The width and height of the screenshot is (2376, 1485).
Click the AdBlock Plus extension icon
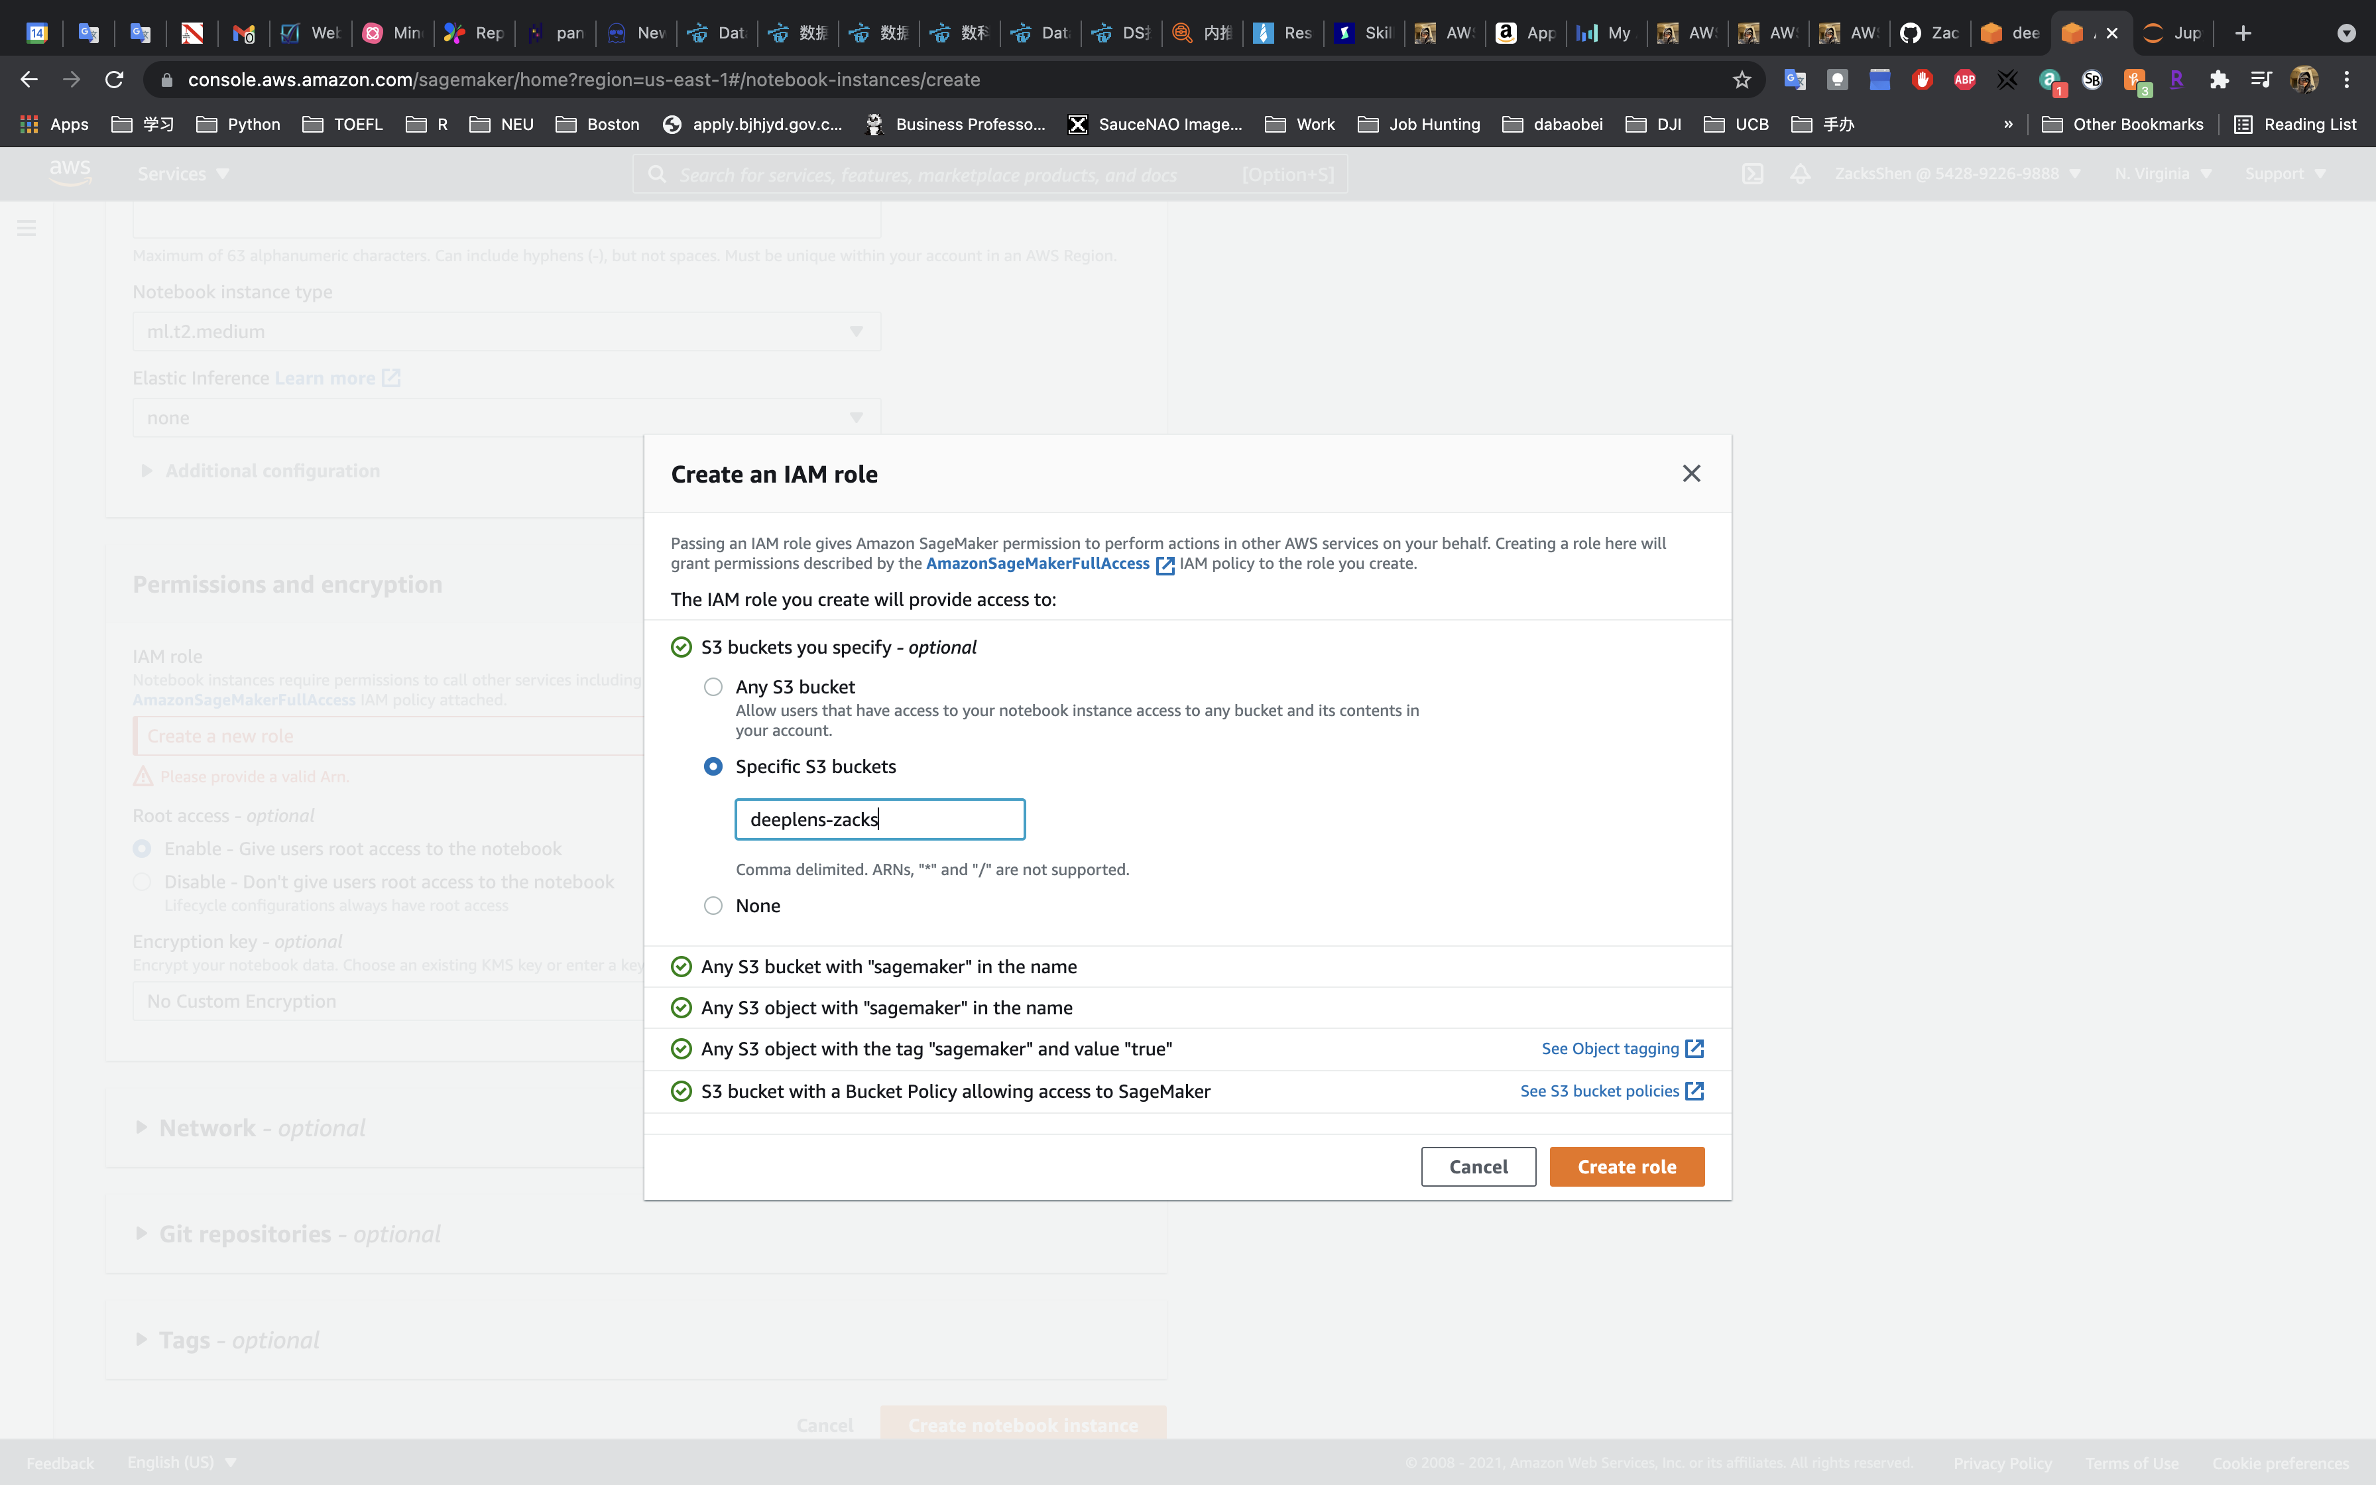click(x=1964, y=80)
